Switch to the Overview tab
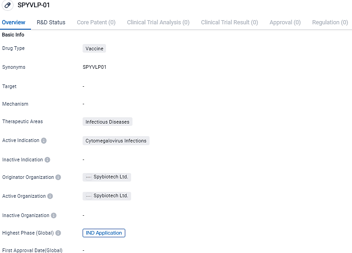The width and height of the screenshot is (352, 253). coord(13,22)
